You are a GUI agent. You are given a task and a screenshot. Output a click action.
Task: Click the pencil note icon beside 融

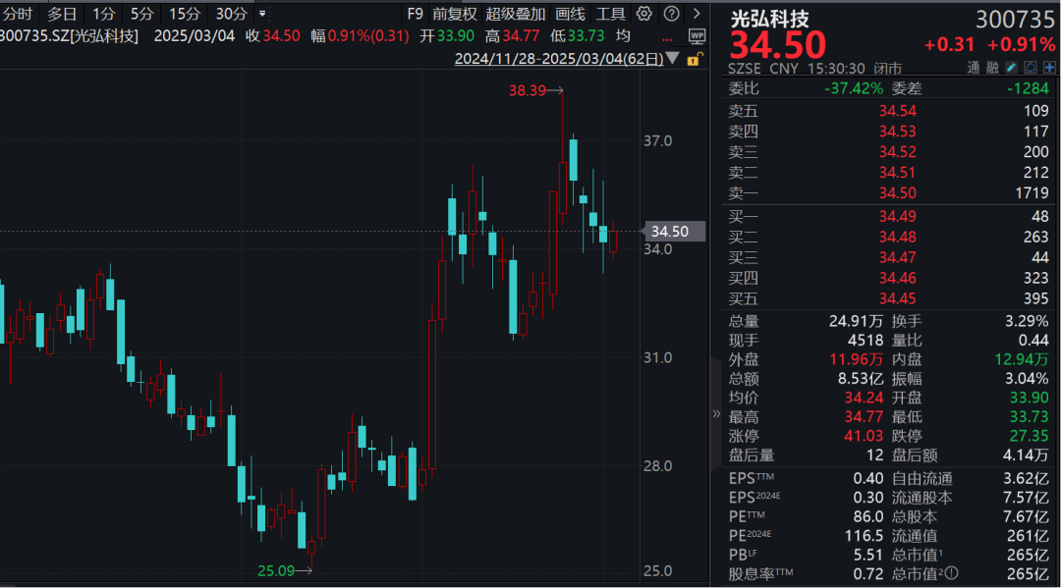click(x=1011, y=69)
